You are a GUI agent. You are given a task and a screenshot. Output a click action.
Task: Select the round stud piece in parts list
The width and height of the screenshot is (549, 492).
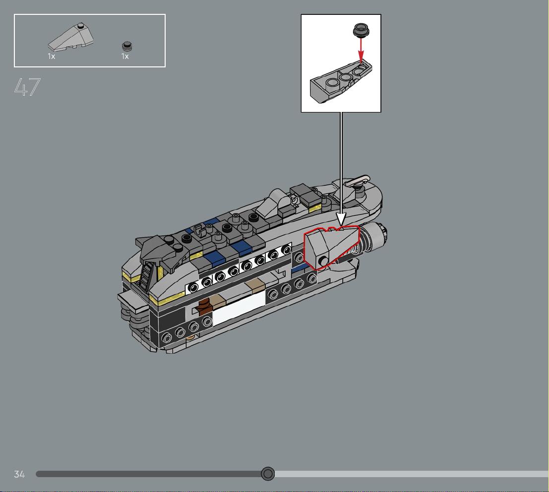pos(127,46)
